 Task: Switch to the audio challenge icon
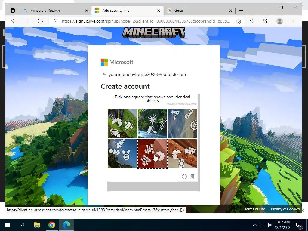tap(192, 177)
